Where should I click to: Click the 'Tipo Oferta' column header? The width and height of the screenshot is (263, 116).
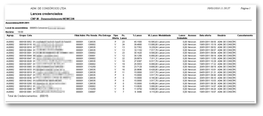coord(115,37)
